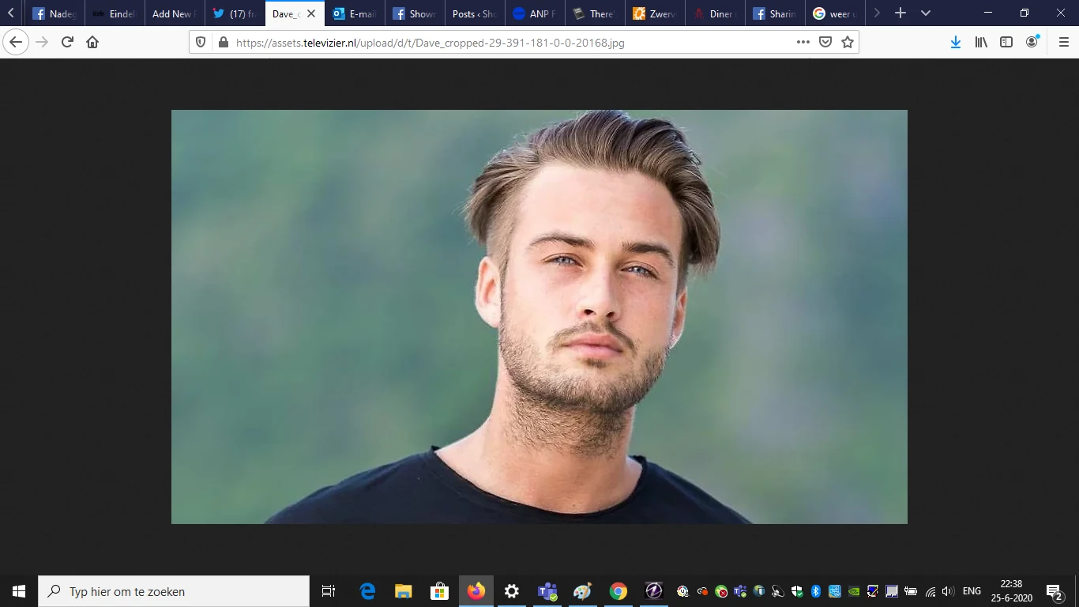Toggle the volume speaker in system tray

948,591
